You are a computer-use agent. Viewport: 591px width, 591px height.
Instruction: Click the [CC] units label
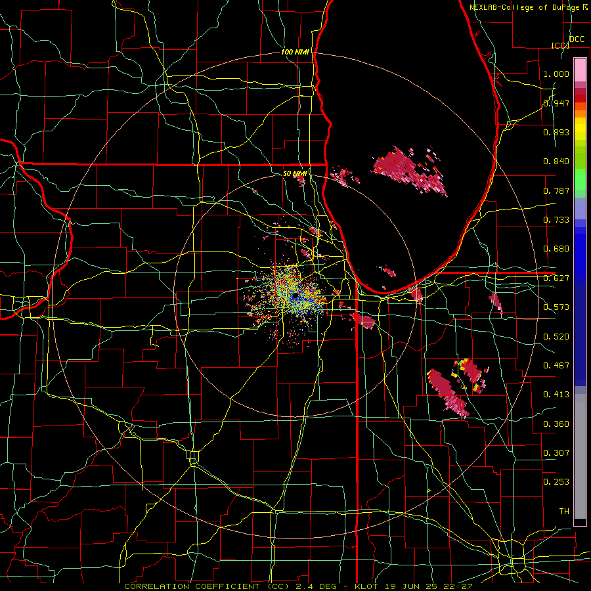coord(560,45)
